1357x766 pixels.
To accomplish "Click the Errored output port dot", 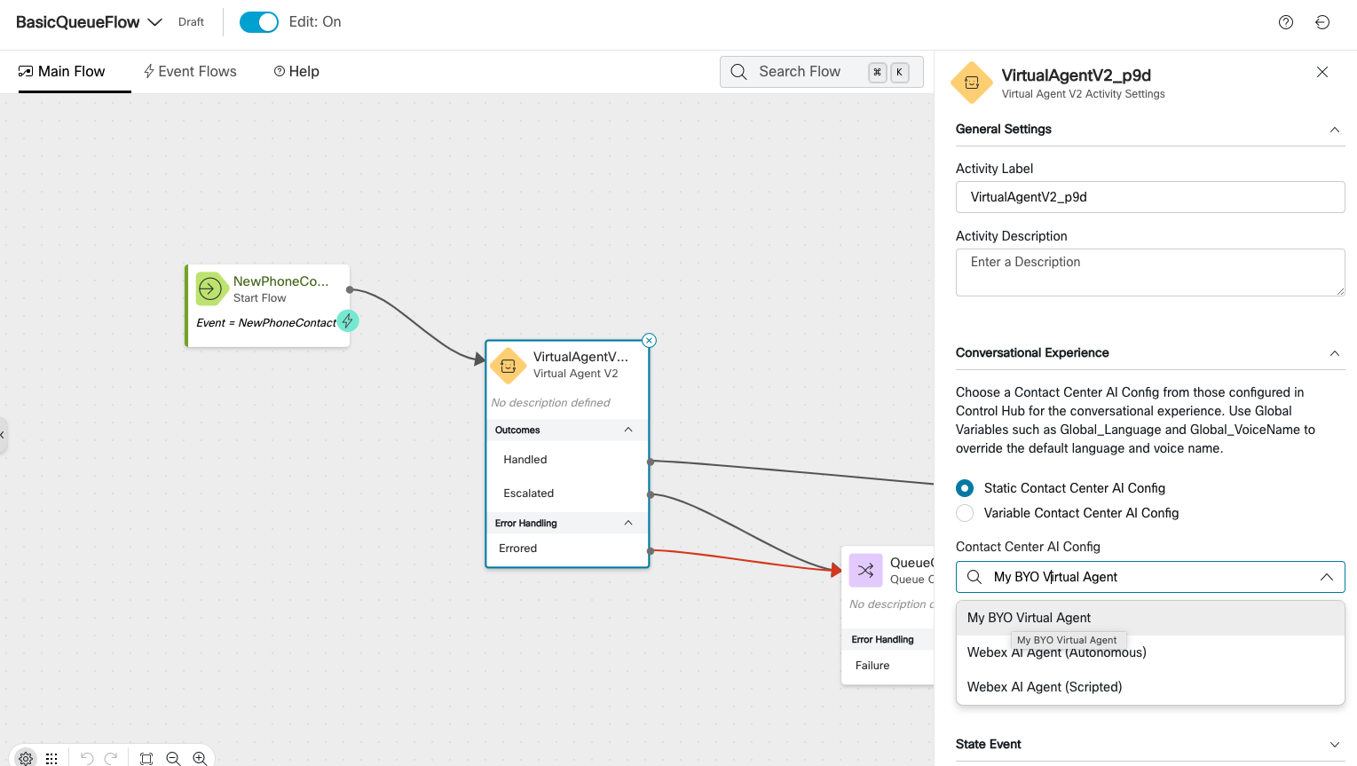I will 651,551.
